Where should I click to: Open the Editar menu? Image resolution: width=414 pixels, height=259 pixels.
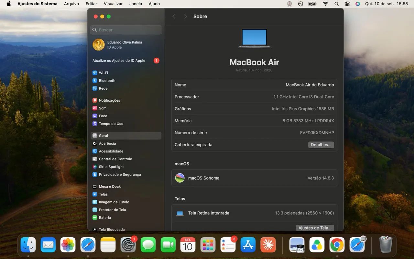tap(91, 4)
